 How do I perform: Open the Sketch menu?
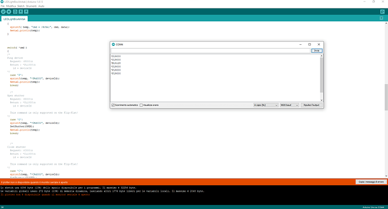[x=21, y=6]
